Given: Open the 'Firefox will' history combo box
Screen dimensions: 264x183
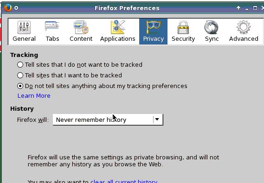Looking at the screenshot, I should tap(108, 120).
